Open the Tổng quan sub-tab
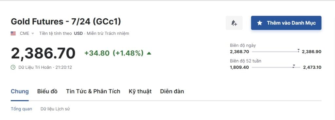This screenshot has width=335, height=120. point(21,109)
